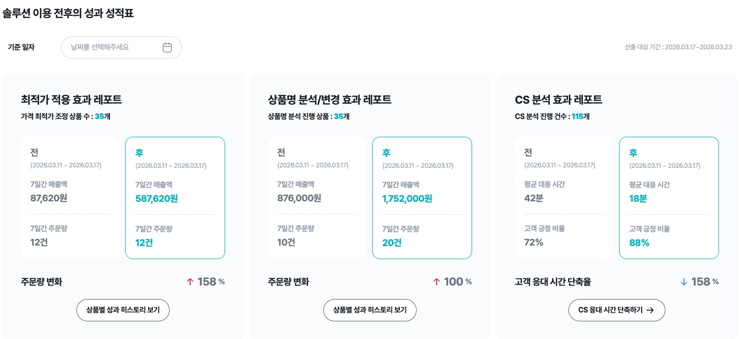Click the red up arrow beside 158 %
Viewport: 739px width, 339px height.
click(190, 282)
